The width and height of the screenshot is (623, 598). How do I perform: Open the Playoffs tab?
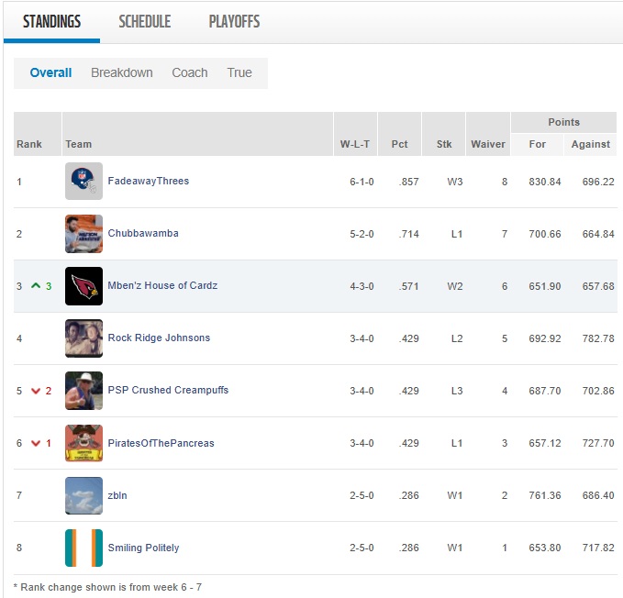coord(234,22)
